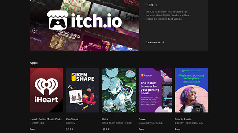238x133 pixels.
Task: Click the itch.io description paragraph
Action: tap(168, 15)
